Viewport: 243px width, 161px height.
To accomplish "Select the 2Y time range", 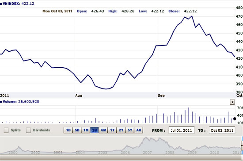I will click(121, 130).
